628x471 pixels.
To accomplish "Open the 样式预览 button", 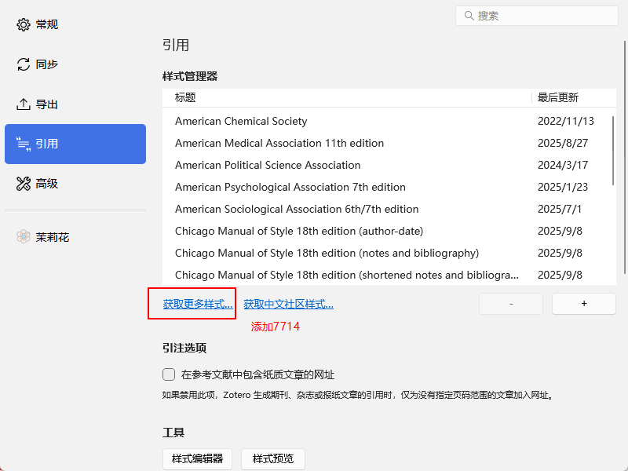I will [273, 458].
